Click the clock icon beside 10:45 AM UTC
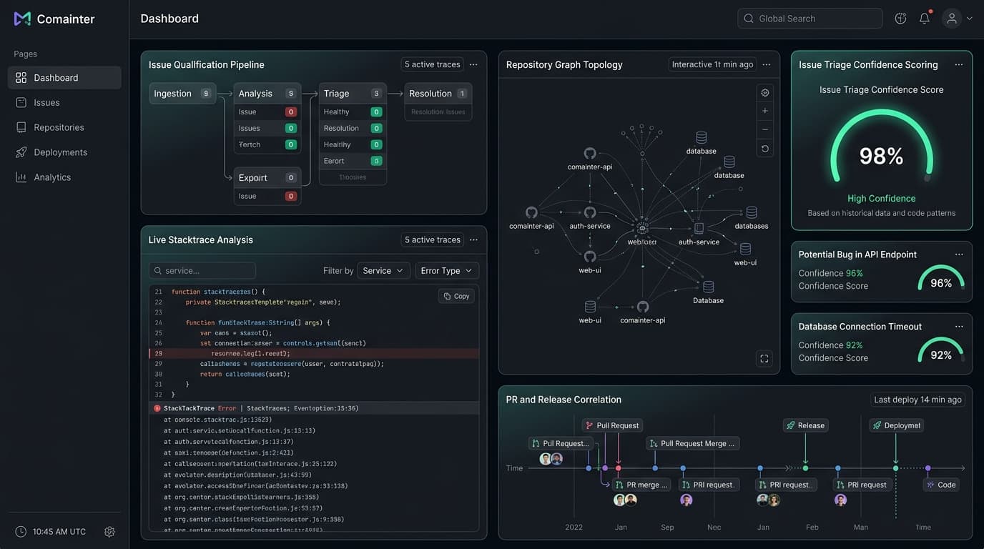The width and height of the screenshot is (984, 549). [x=21, y=532]
